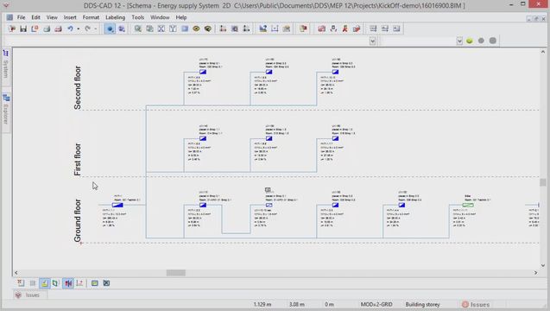Toggle the highlighted blue globe button in toolbar
This screenshot has height=311, width=550.
(x=110, y=29)
